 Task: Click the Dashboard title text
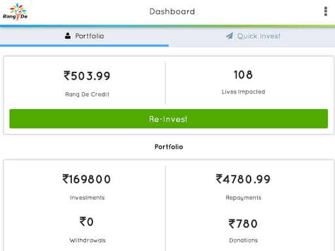172,12
